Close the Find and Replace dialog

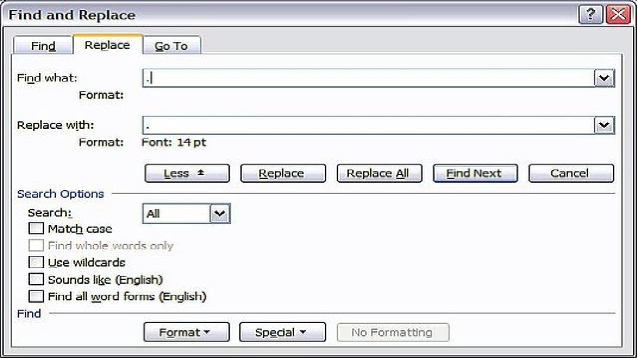coord(619,15)
